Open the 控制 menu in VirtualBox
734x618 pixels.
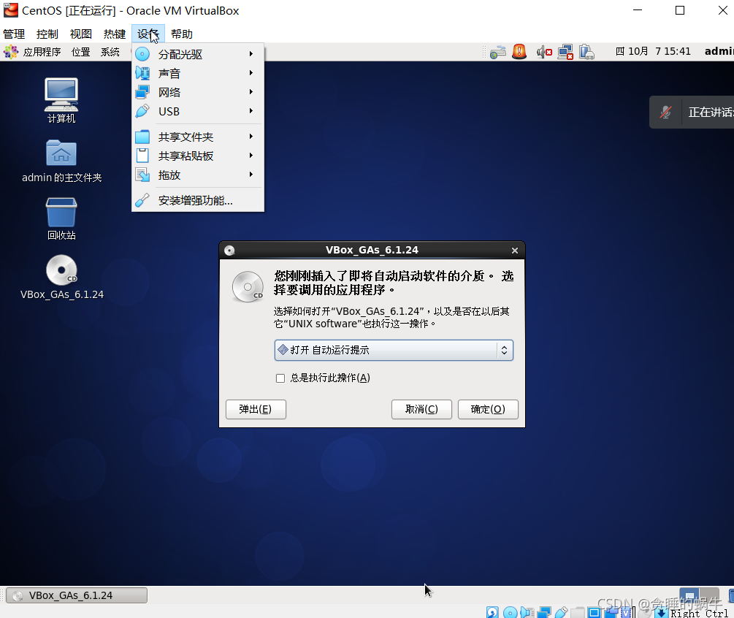pos(47,34)
